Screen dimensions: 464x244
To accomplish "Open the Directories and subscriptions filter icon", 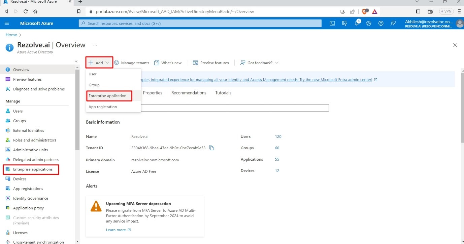I will 344,23.
